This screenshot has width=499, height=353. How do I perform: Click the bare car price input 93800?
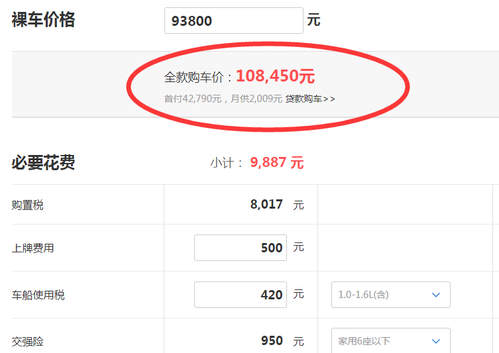click(233, 21)
